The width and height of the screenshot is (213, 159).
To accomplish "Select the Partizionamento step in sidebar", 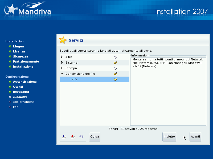I will (x=26, y=61).
